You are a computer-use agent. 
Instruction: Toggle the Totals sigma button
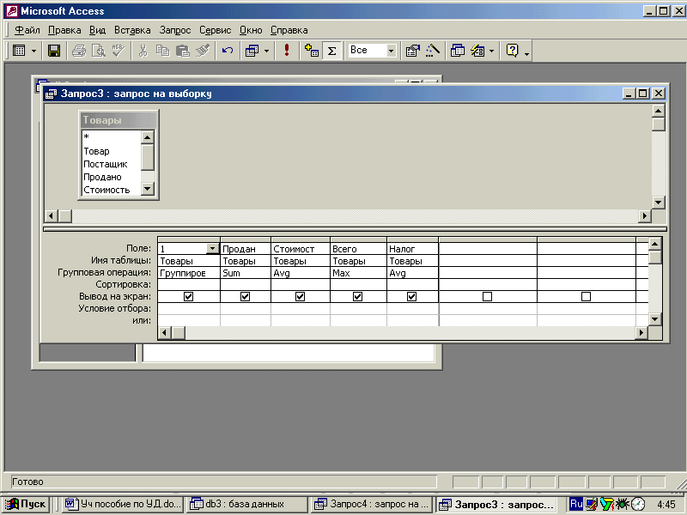pos(331,51)
